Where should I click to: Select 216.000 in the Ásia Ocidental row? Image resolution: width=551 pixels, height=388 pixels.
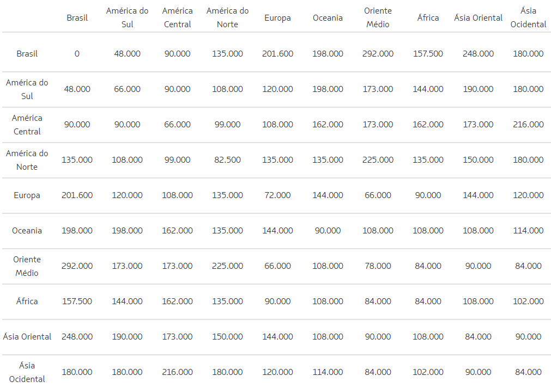tap(177, 372)
